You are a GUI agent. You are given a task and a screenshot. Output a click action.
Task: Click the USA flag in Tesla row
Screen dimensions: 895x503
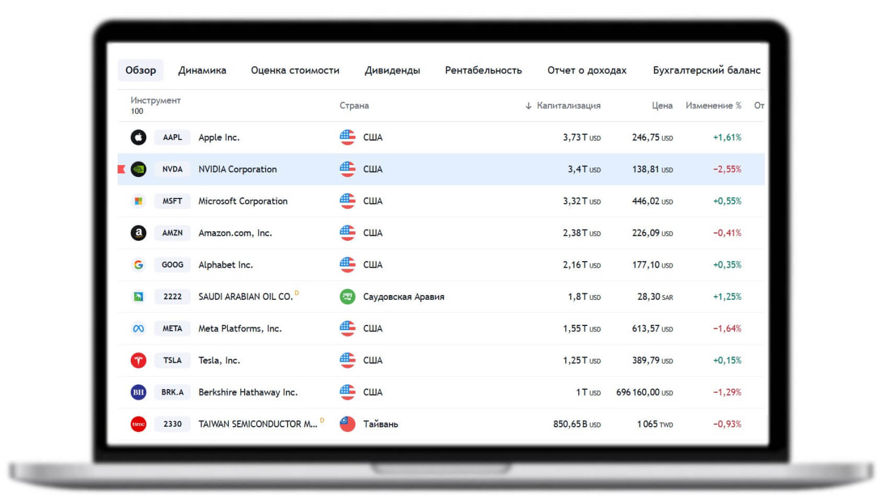[347, 361]
